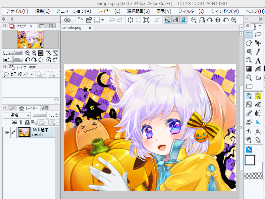Select the Auto select magic wand tool
This screenshot has width=265, height=199.
(x=249, y=52)
